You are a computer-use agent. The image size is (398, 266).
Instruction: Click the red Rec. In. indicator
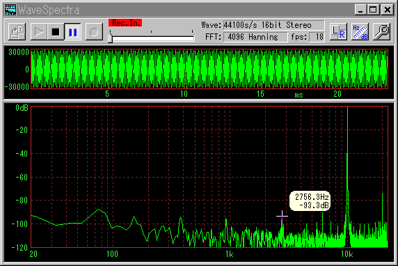pos(125,23)
